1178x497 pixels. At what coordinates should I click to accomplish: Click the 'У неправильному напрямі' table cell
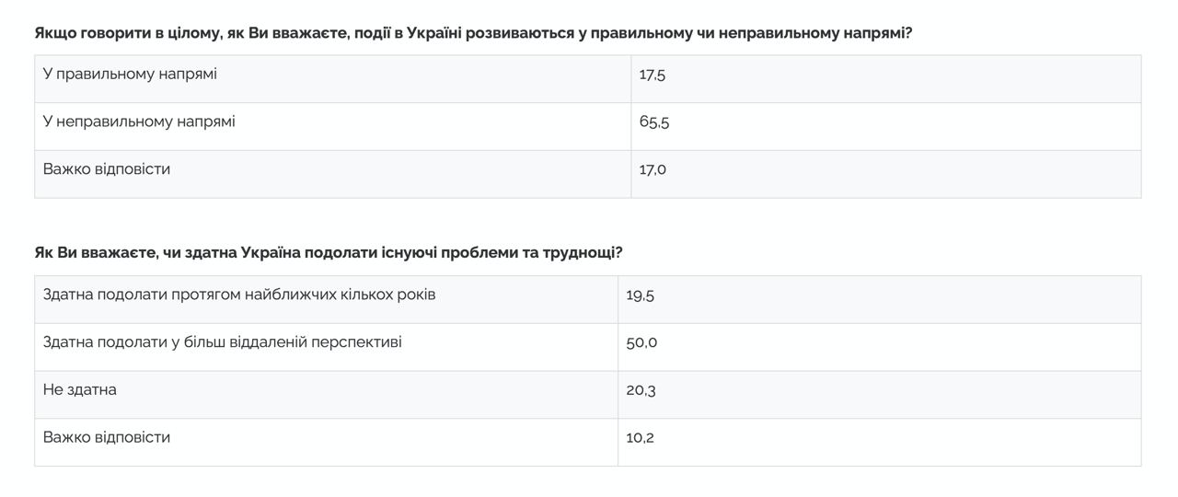[x=139, y=121]
